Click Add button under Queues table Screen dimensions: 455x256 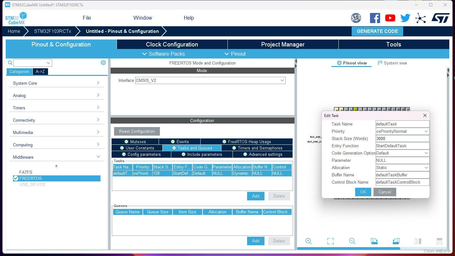(x=256, y=241)
